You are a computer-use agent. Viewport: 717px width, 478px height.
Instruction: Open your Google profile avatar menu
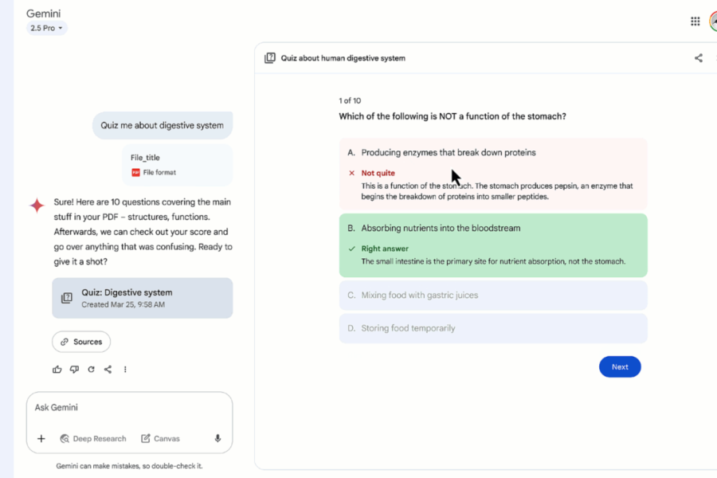pos(714,21)
